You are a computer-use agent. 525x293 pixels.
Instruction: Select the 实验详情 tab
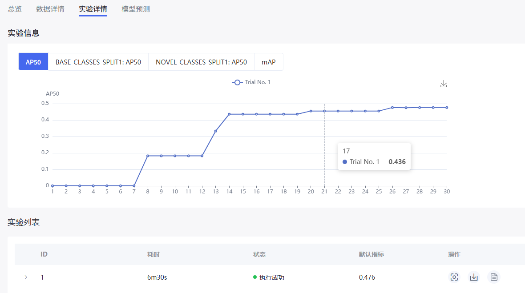tap(93, 9)
